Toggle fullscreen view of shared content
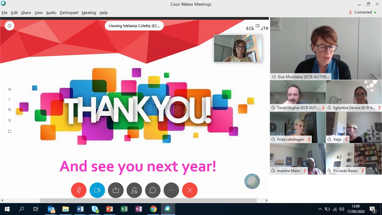 pyautogui.click(x=10, y=131)
